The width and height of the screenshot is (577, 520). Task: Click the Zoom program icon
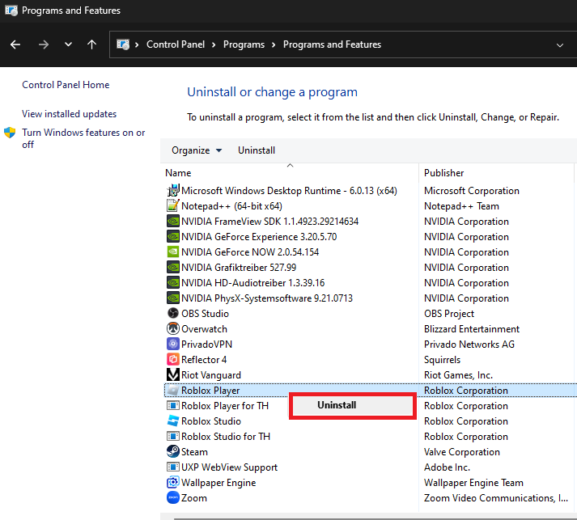pos(172,498)
